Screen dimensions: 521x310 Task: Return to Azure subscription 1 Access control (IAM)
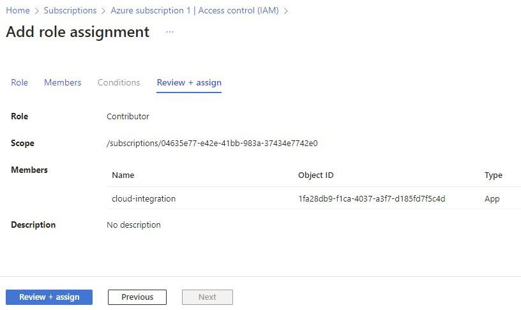[x=194, y=10]
